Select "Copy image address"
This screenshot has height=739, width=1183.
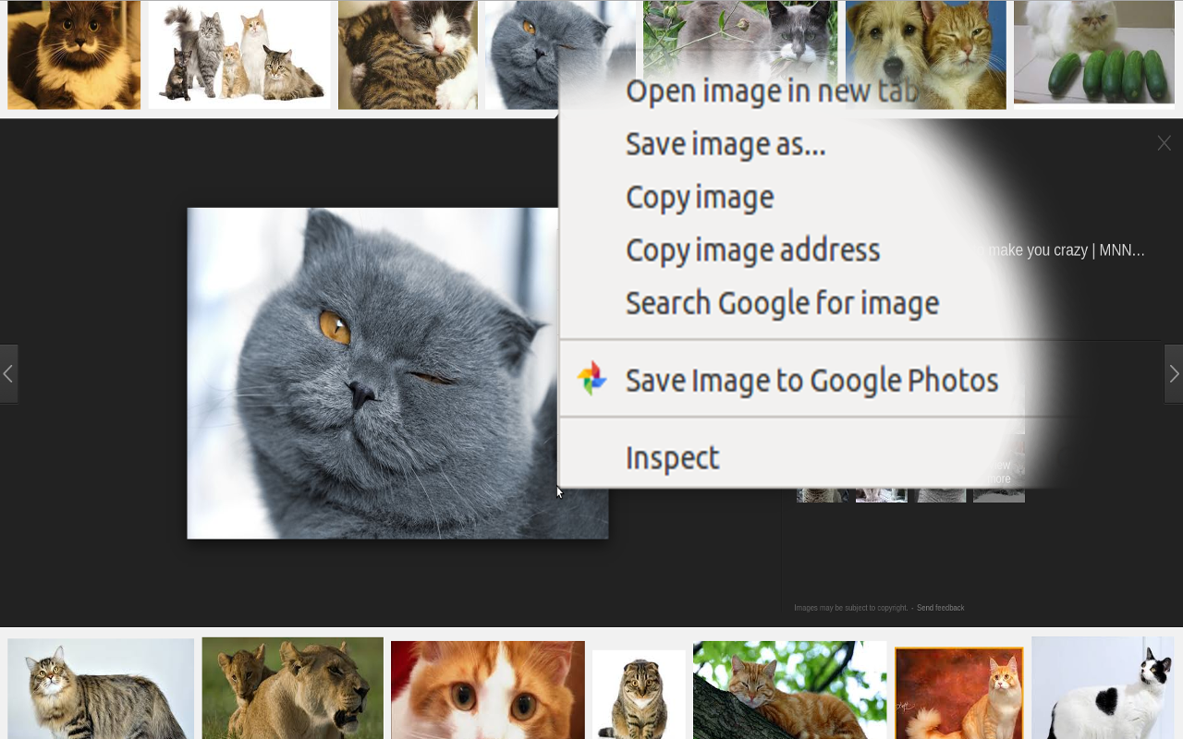click(x=753, y=248)
